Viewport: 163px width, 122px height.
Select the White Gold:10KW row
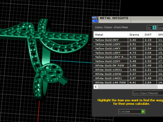[128, 74]
